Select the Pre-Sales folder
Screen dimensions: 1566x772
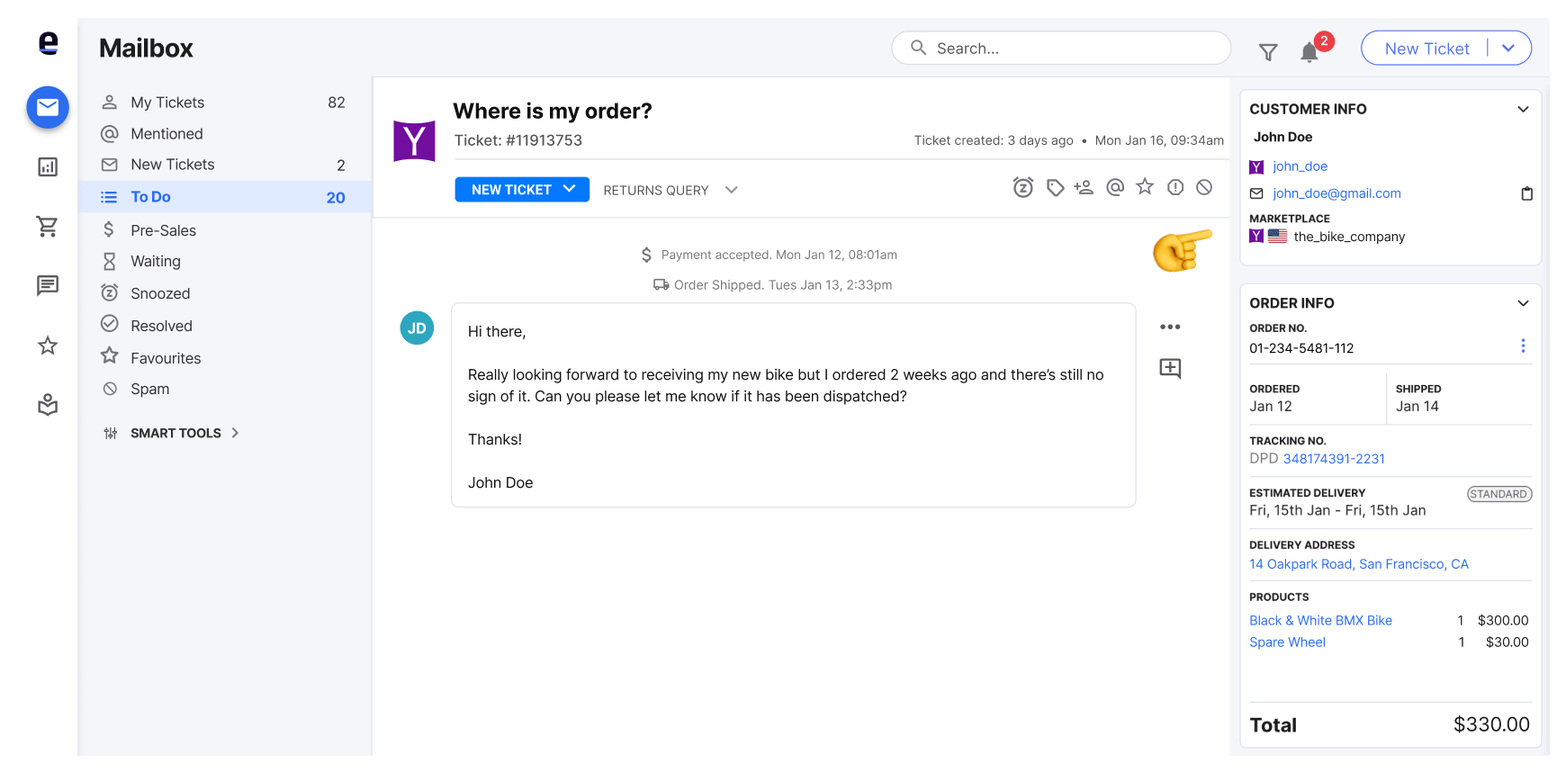click(225, 230)
